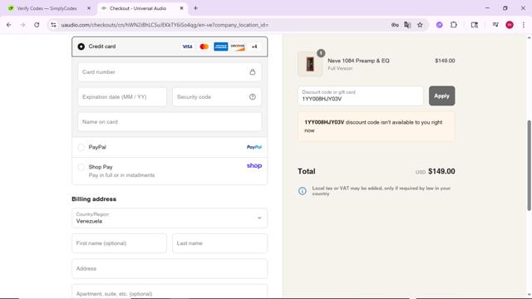
Task: Click the address bar URL
Action: coord(165,25)
